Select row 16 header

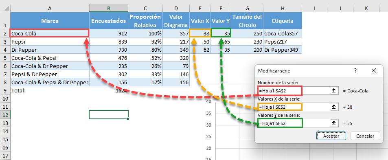coord(5,147)
